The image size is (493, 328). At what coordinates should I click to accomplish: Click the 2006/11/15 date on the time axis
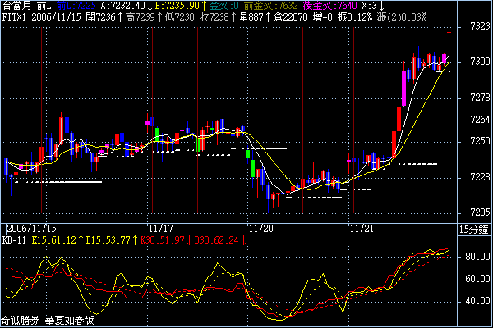tap(31, 228)
